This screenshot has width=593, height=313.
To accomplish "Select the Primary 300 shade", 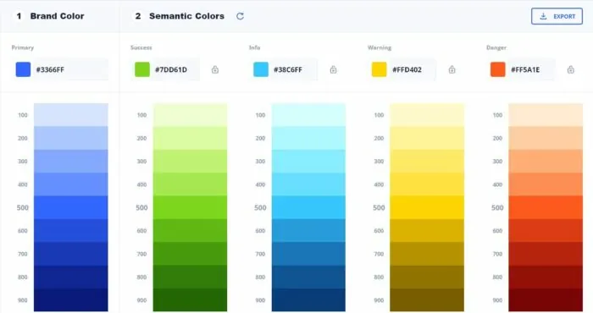I will 71,162.
